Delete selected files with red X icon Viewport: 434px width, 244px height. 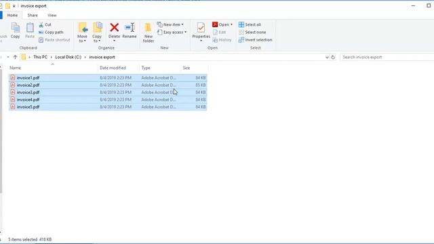coord(114,28)
